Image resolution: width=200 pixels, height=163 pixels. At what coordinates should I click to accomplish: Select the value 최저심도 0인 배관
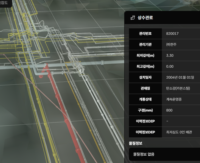(179, 132)
